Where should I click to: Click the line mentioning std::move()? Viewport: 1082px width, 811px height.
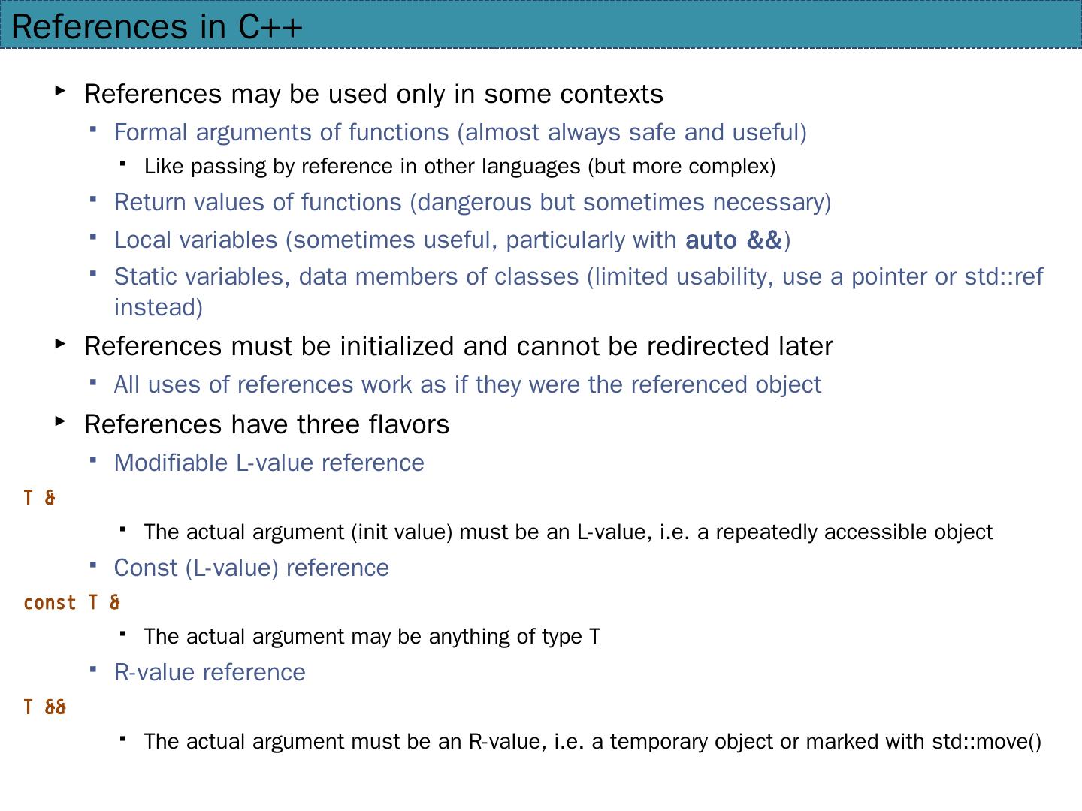592,742
